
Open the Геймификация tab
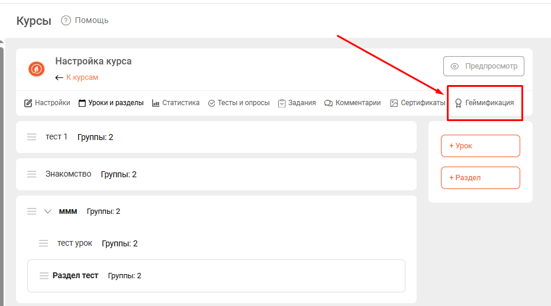pos(484,103)
